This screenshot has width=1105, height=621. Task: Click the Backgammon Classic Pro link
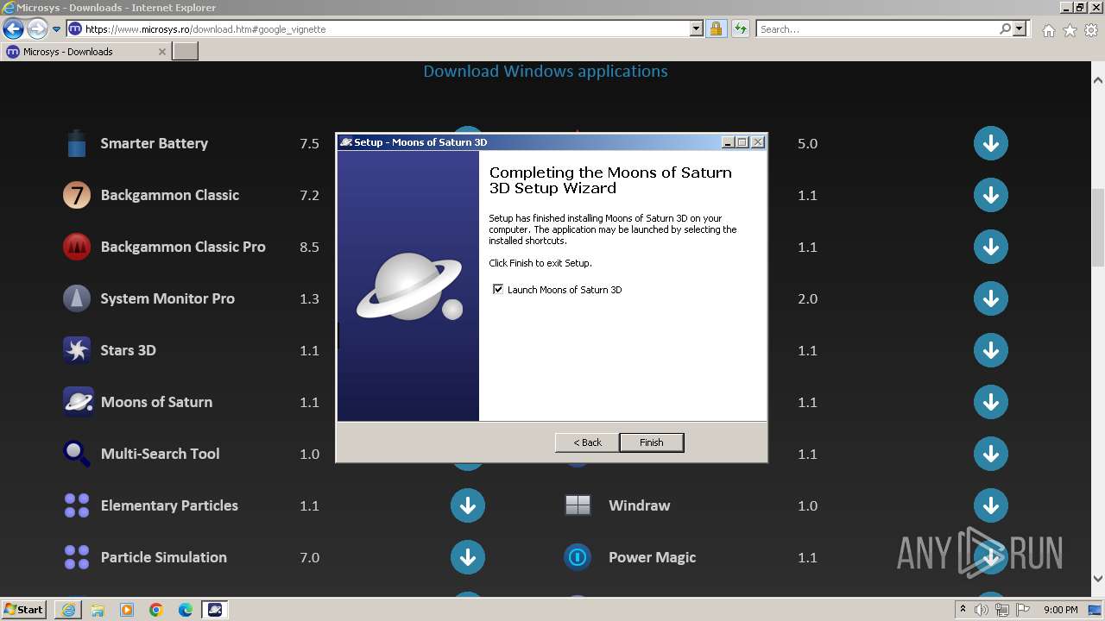click(183, 247)
